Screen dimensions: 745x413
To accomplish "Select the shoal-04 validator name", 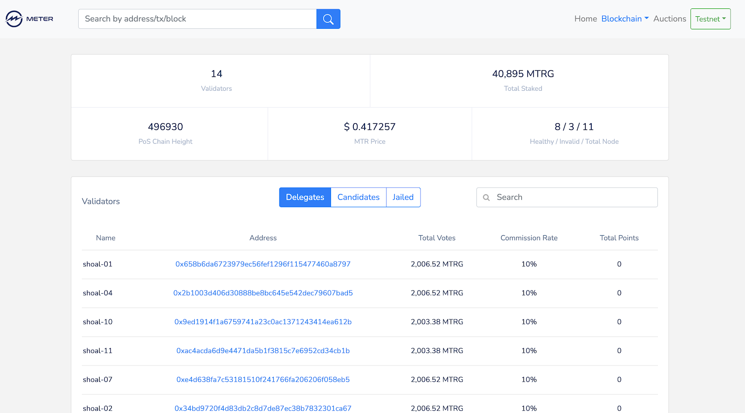I will click(98, 293).
